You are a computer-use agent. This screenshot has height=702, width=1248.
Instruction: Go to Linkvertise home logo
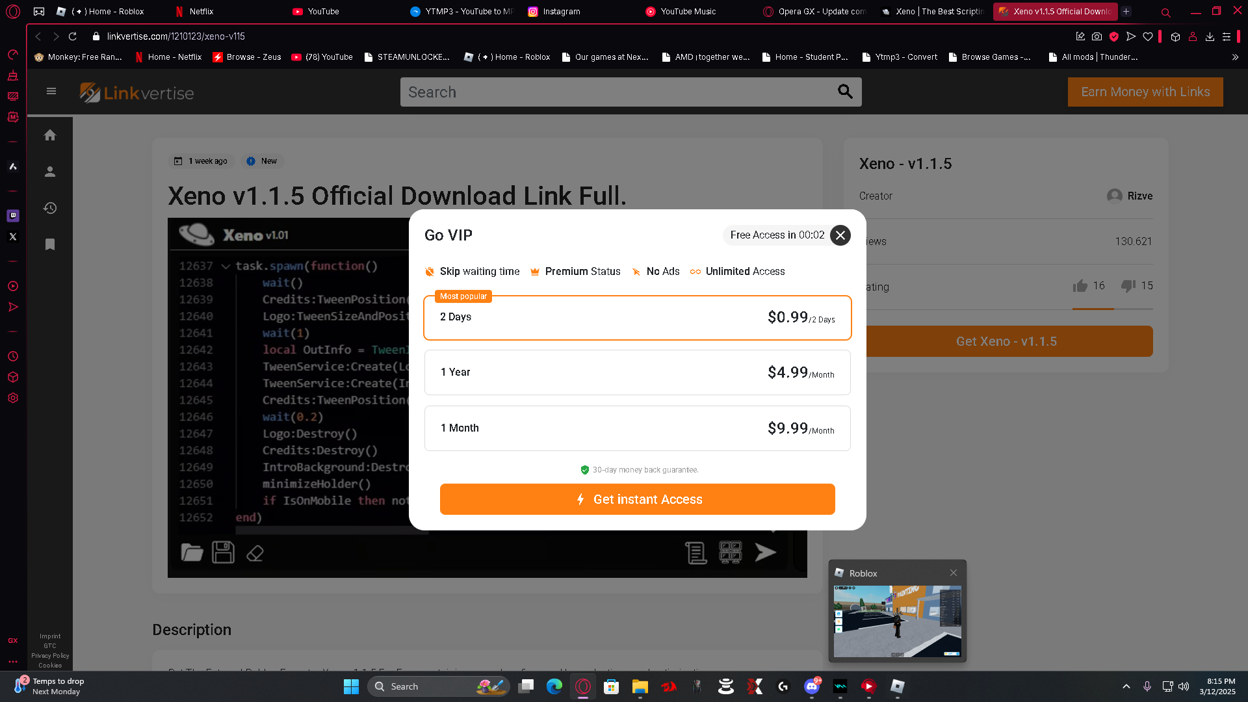pyautogui.click(x=136, y=93)
